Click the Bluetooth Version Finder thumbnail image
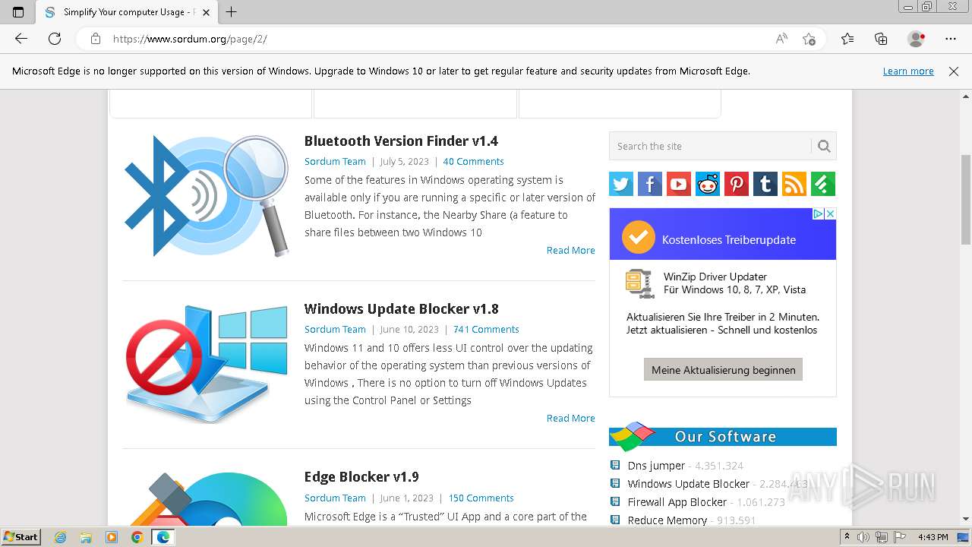Viewport: 972px width, 547px height. pyautogui.click(x=207, y=195)
